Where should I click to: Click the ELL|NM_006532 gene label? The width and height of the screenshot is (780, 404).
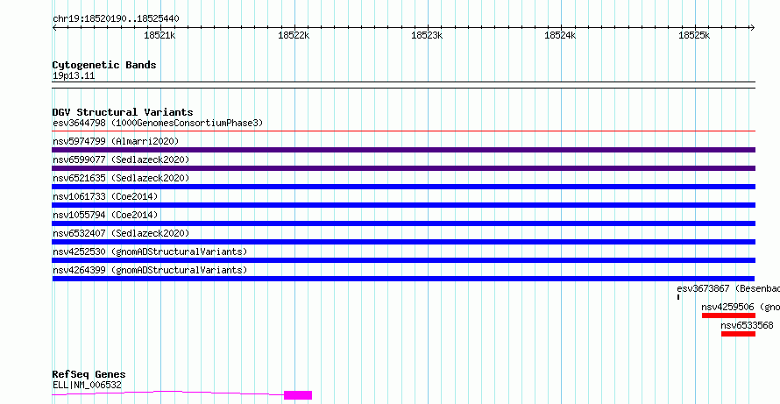coord(87,385)
